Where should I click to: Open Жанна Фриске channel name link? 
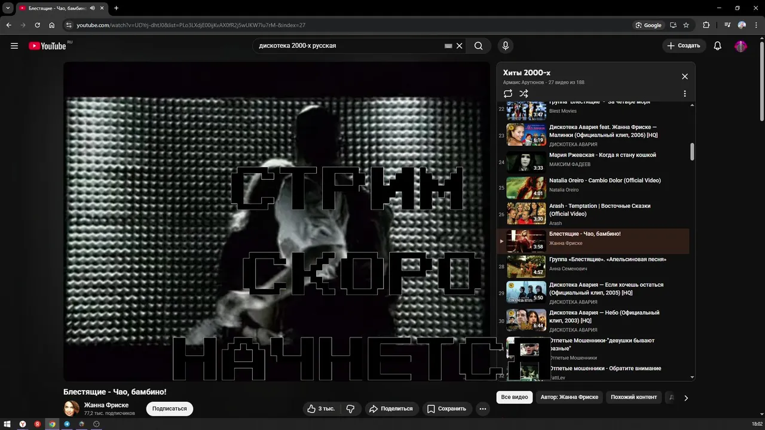[106, 405]
